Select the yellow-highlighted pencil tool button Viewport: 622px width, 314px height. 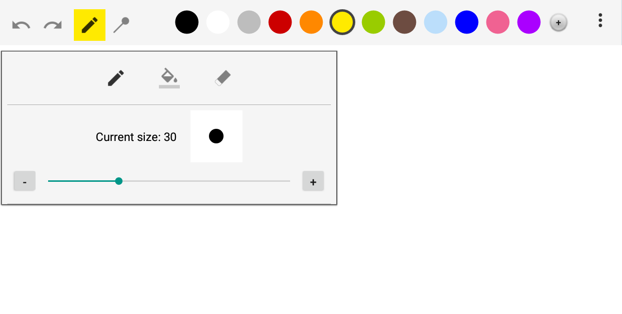click(x=89, y=25)
